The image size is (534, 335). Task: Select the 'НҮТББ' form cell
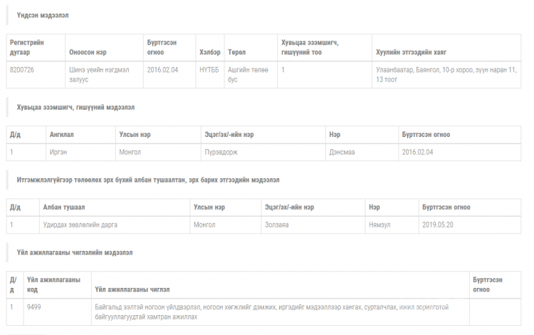[210, 75]
